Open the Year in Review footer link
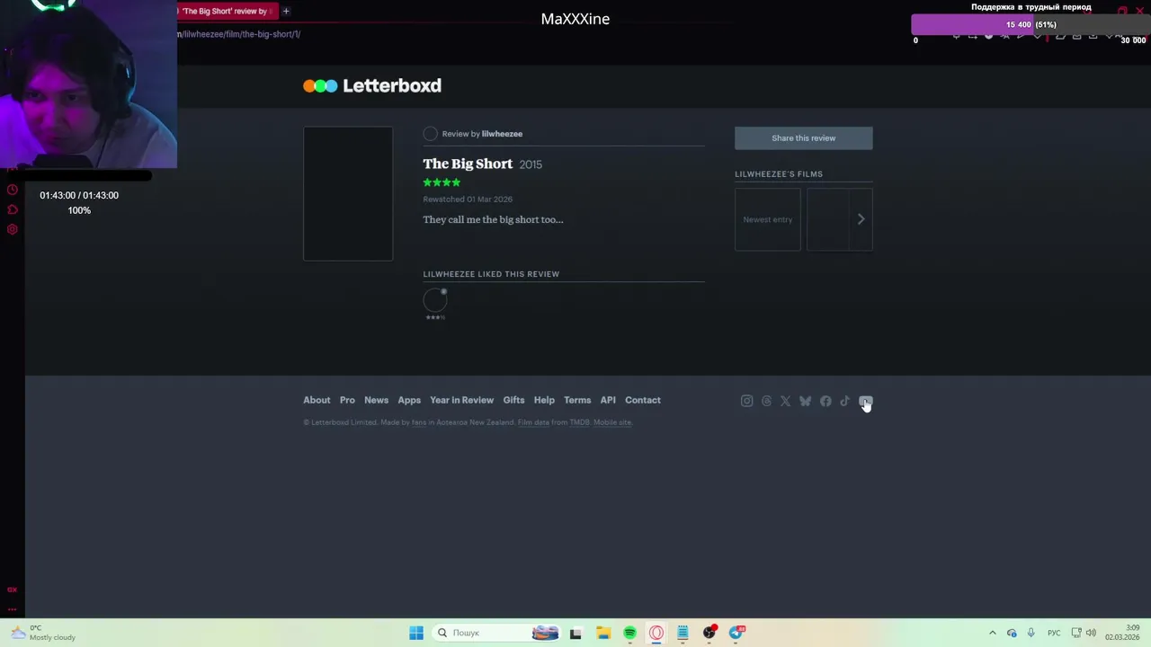The height and width of the screenshot is (647, 1151). pos(461,400)
